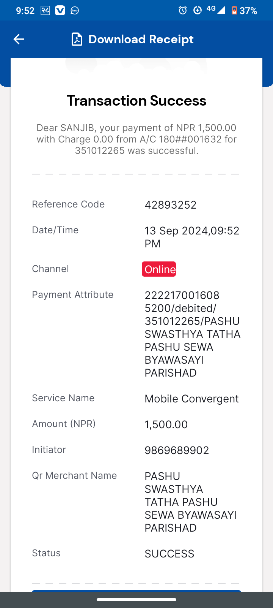
Task: Tap the Mobile Convergent service name
Action: 192,399
